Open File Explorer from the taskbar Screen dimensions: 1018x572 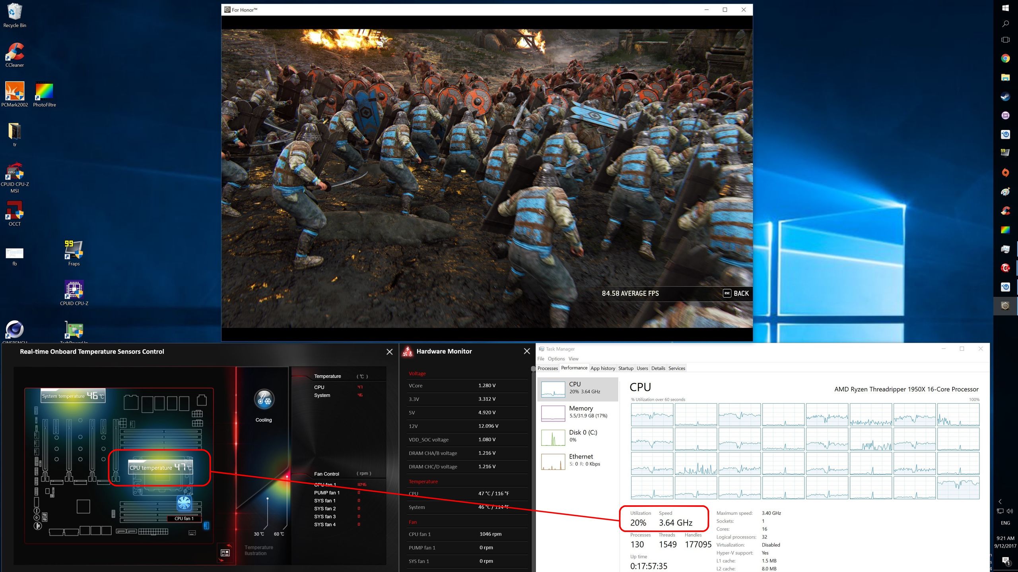(x=1005, y=77)
